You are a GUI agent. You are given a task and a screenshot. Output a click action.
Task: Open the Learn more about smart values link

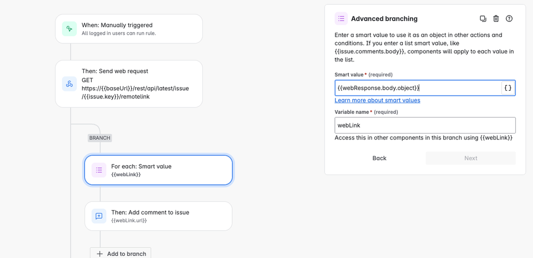(377, 100)
